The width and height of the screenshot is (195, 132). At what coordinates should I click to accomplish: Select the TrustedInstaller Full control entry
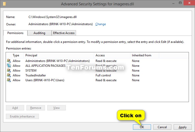97,75
